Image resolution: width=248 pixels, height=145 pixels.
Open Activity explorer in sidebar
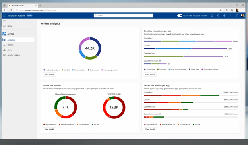[x=14, y=55]
